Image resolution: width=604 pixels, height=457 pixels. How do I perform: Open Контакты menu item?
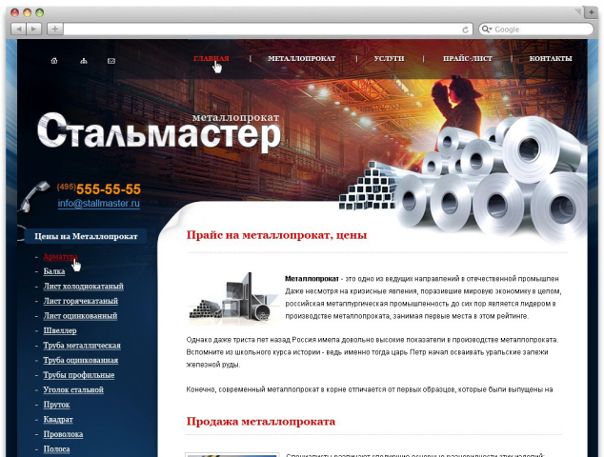(x=551, y=58)
